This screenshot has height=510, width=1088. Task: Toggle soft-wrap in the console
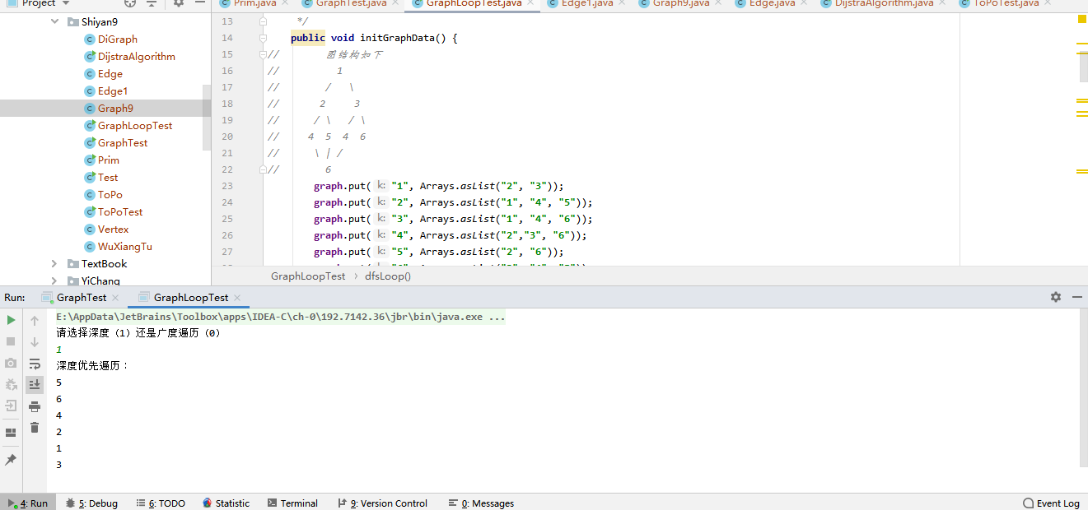pyautogui.click(x=35, y=363)
